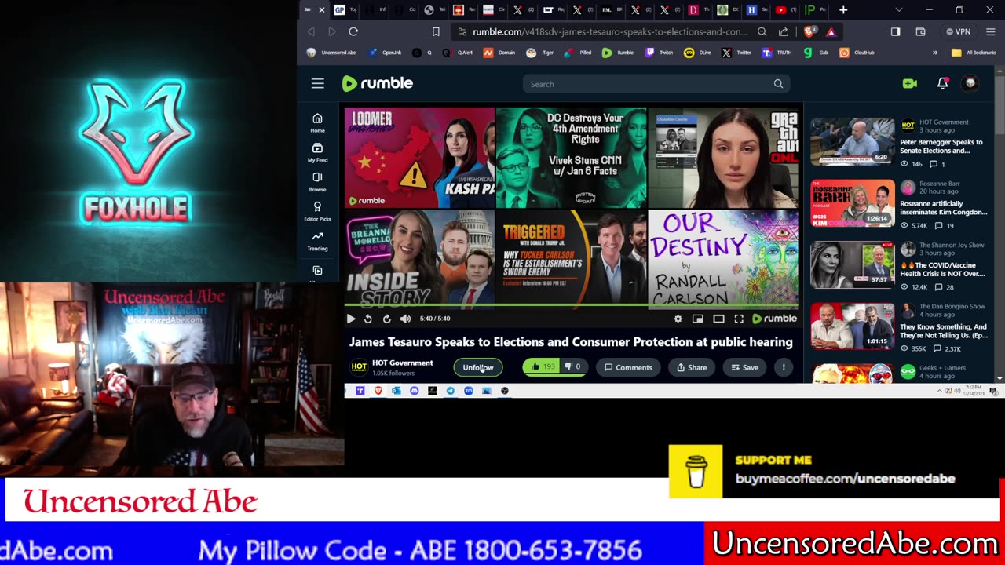The height and width of the screenshot is (565, 1005).
Task: Open the Twitch bookmark
Action: [x=660, y=53]
